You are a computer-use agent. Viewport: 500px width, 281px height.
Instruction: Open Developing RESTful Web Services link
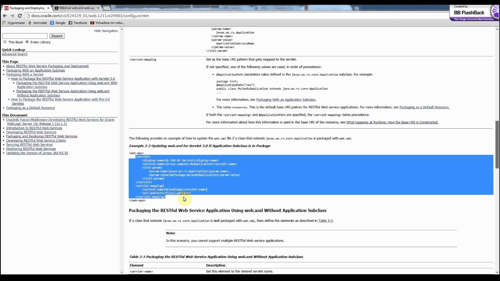pos(31,132)
